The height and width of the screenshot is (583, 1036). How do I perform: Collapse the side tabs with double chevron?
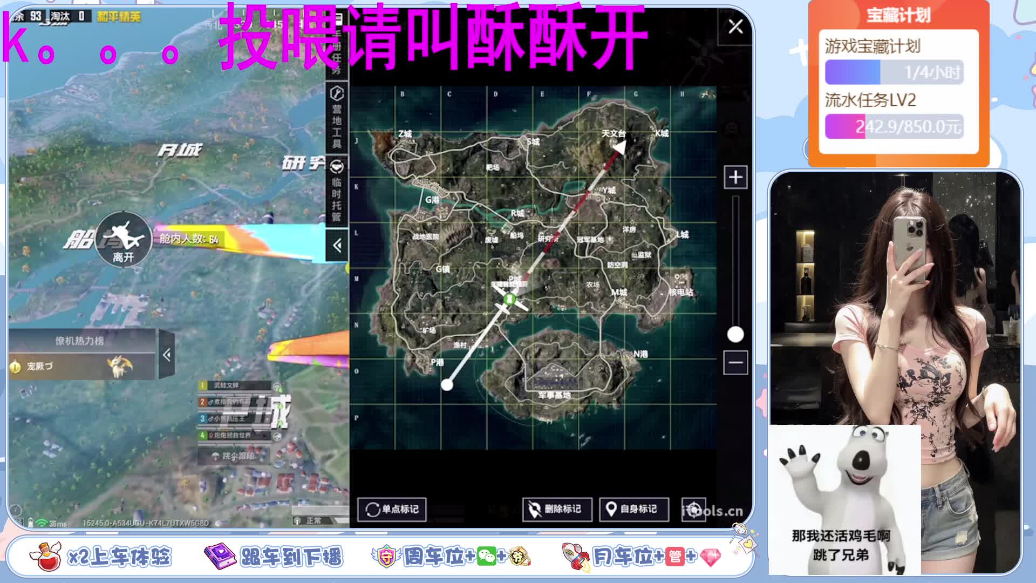[337, 246]
